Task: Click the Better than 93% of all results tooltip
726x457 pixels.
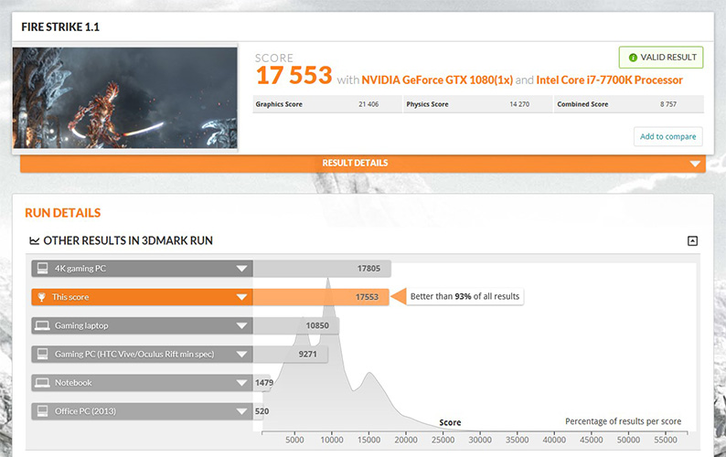Action: (x=464, y=296)
